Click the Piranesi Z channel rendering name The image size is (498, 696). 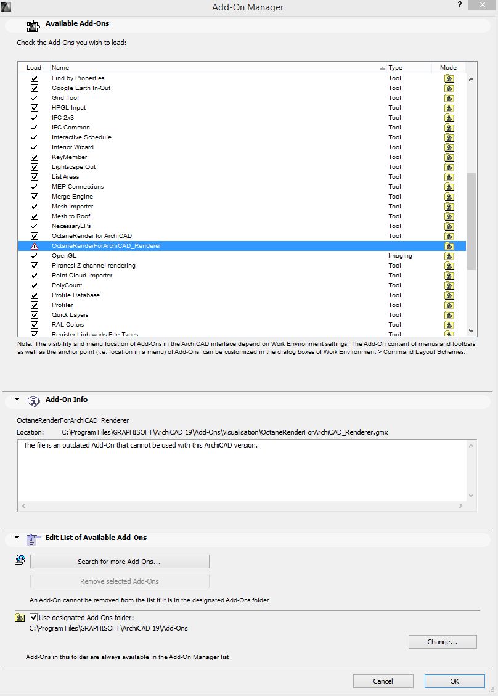point(93,266)
